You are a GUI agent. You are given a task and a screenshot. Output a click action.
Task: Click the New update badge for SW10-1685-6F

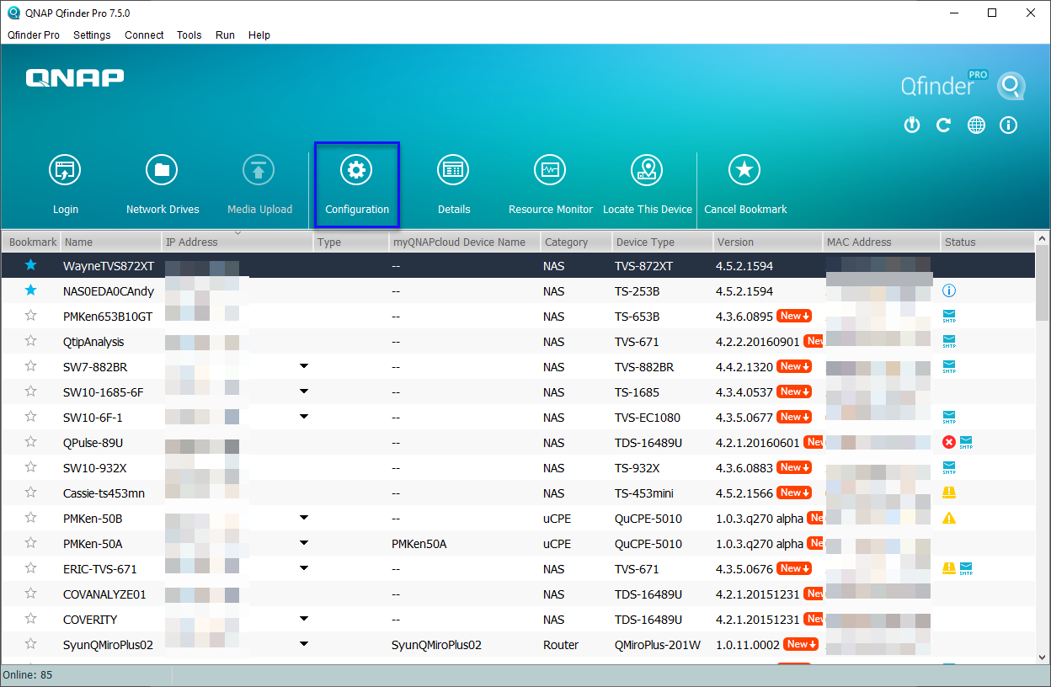click(794, 391)
